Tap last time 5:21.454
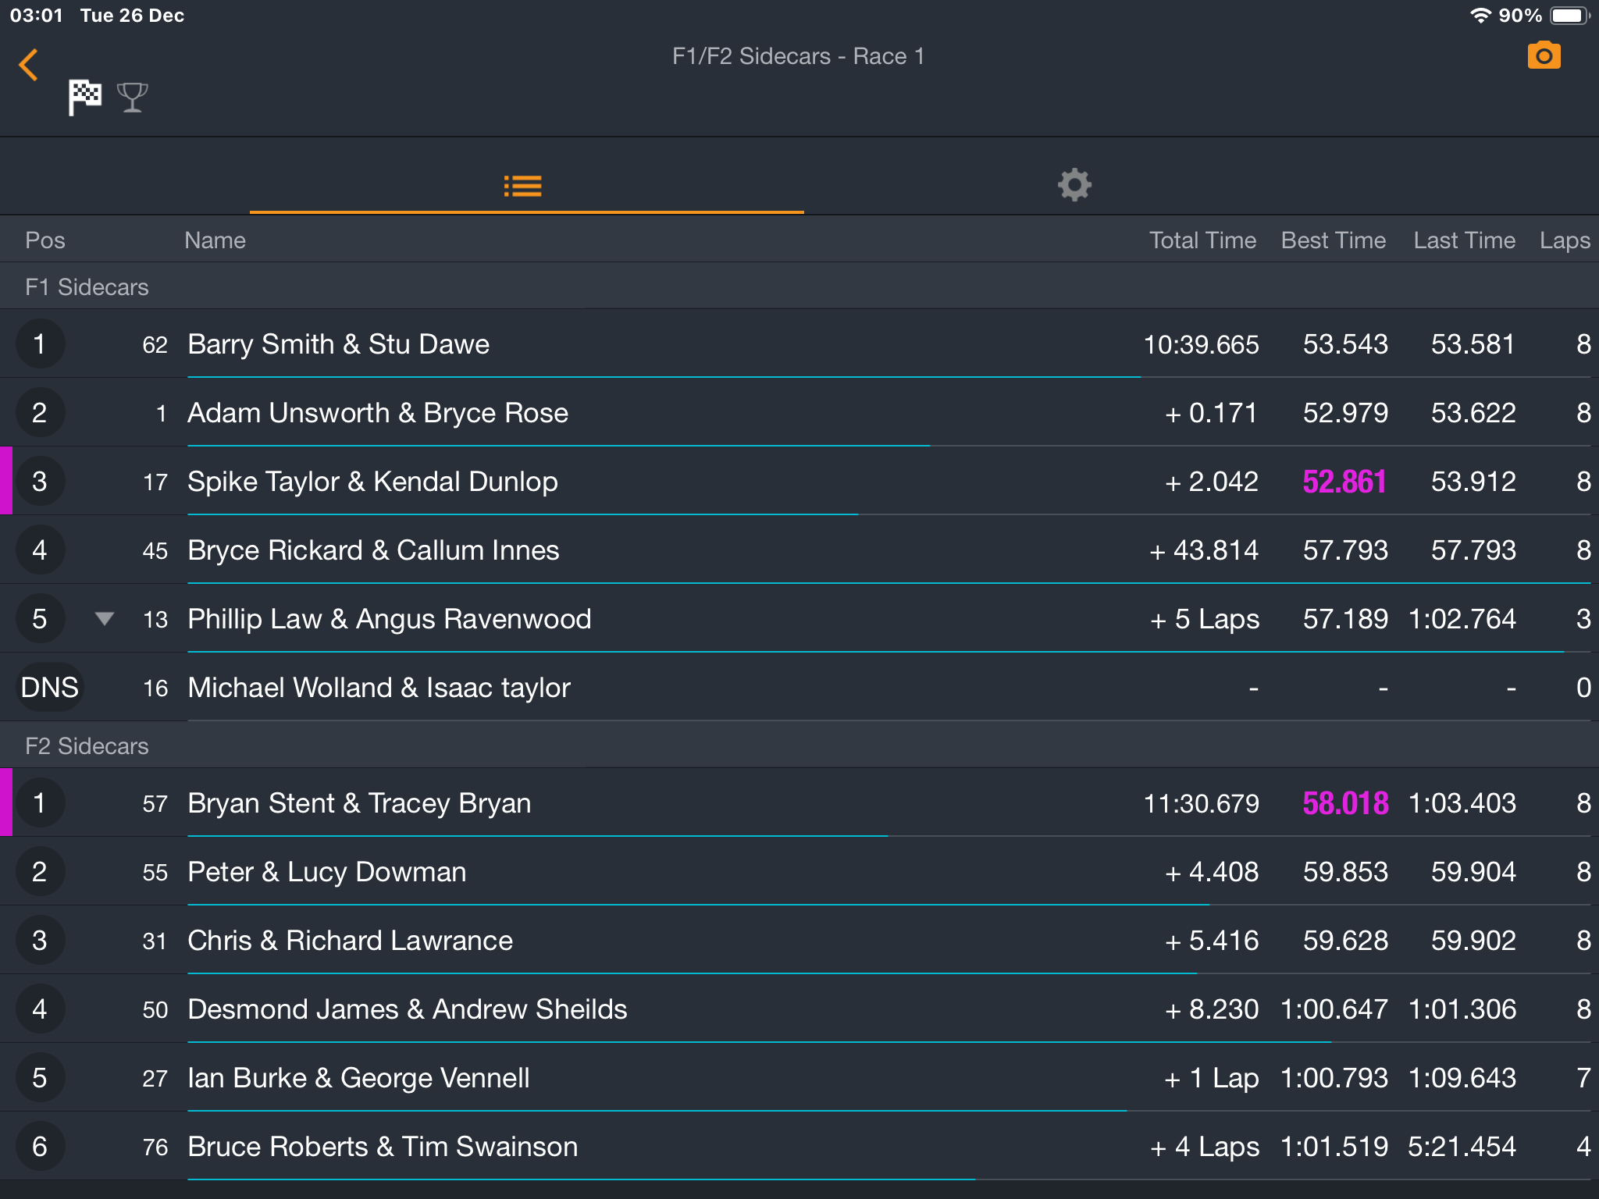Image resolution: width=1599 pixels, height=1199 pixels. click(1462, 1147)
